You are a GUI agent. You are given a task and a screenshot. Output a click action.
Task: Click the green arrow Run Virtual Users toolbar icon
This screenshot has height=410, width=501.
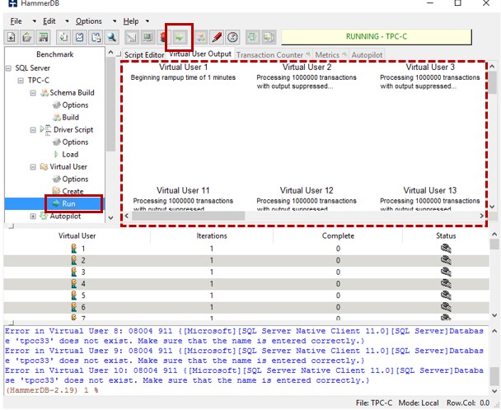point(179,37)
